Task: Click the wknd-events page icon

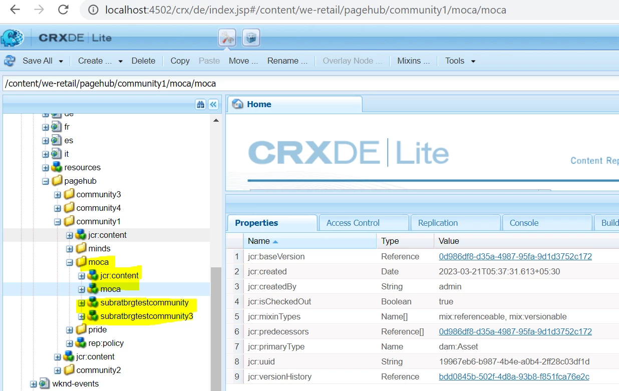Action: [45, 383]
